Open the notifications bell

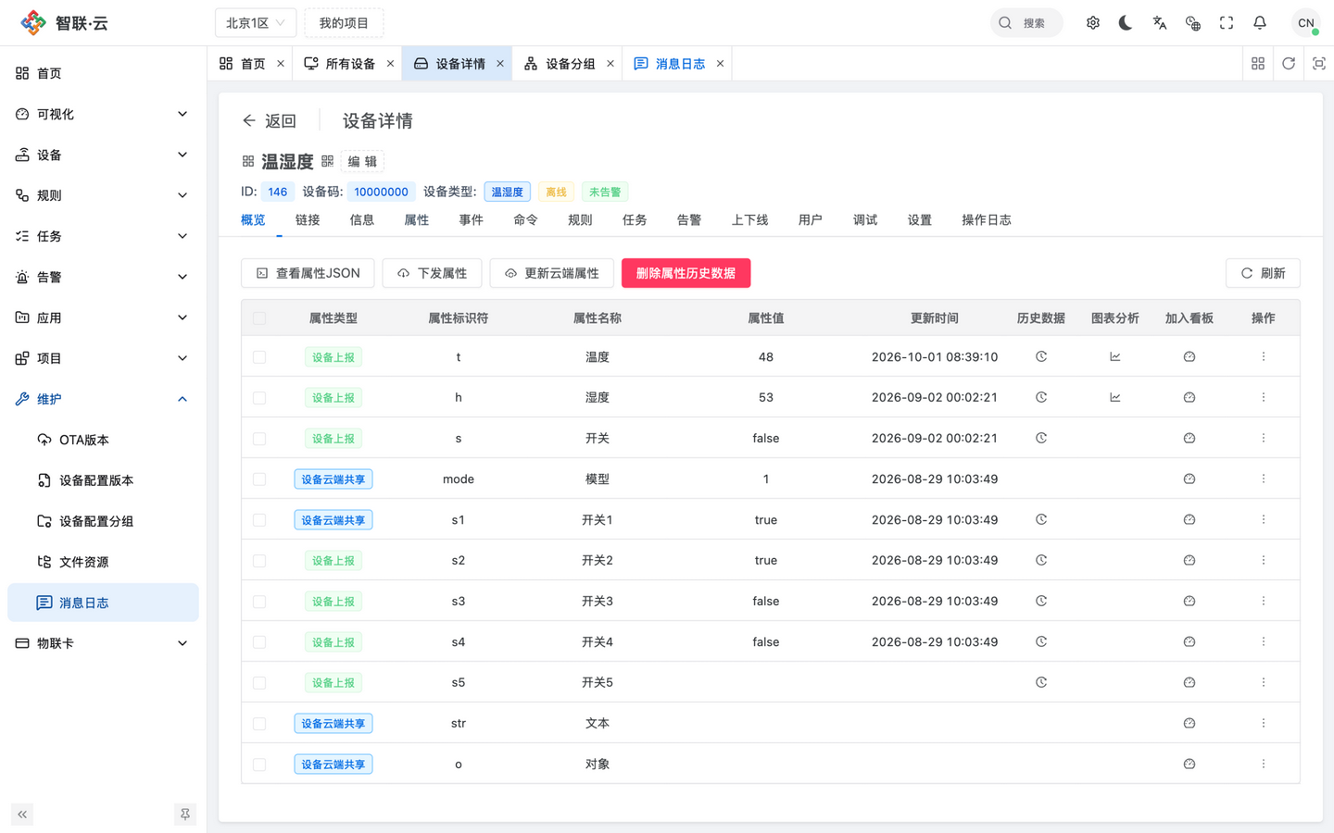click(1260, 23)
